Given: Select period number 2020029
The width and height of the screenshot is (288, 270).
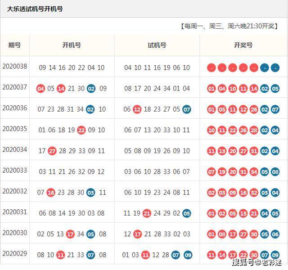Looking at the screenshot, I should (x=15, y=254).
